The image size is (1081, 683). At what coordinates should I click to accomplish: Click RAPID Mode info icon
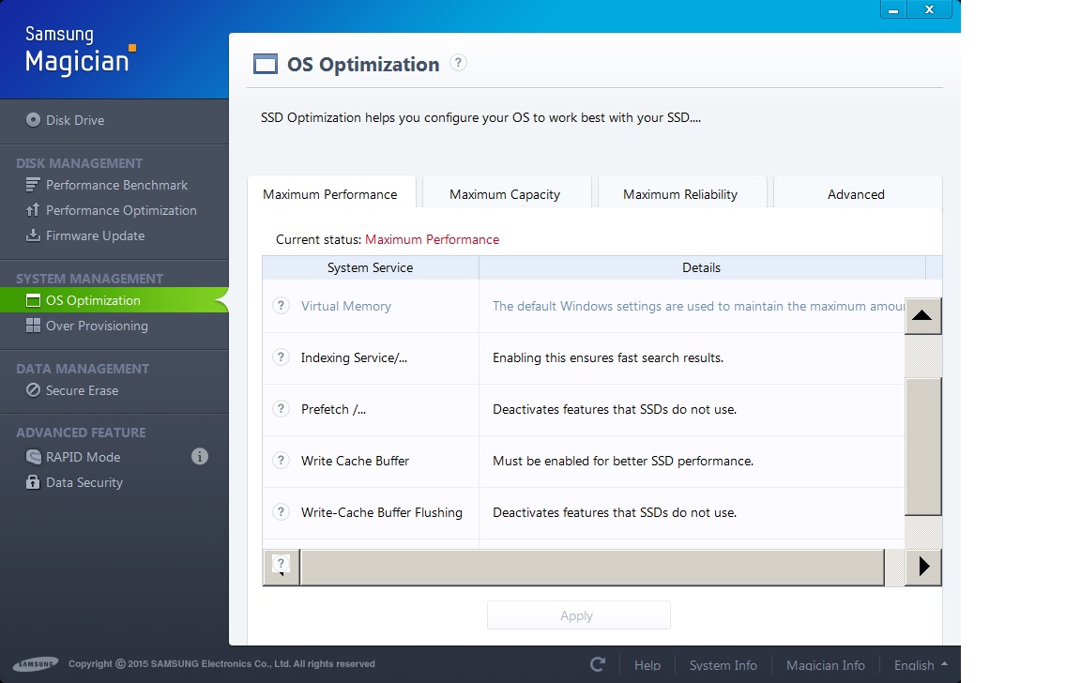(200, 456)
